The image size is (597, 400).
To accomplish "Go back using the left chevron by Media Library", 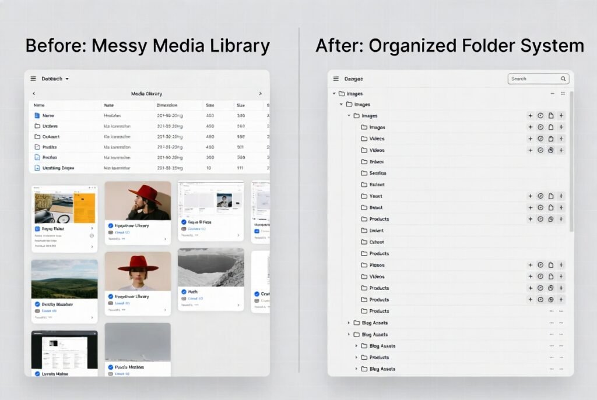I will [x=34, y=94].
